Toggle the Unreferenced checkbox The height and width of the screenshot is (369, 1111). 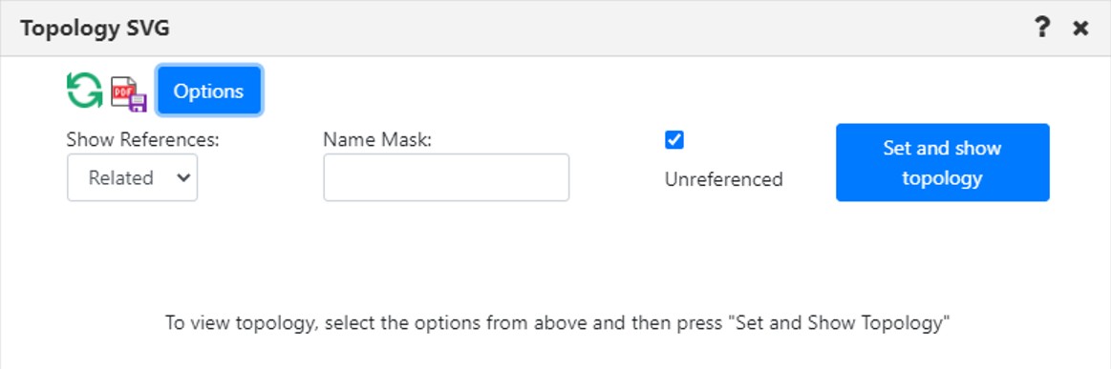click(x=674, y=140)
